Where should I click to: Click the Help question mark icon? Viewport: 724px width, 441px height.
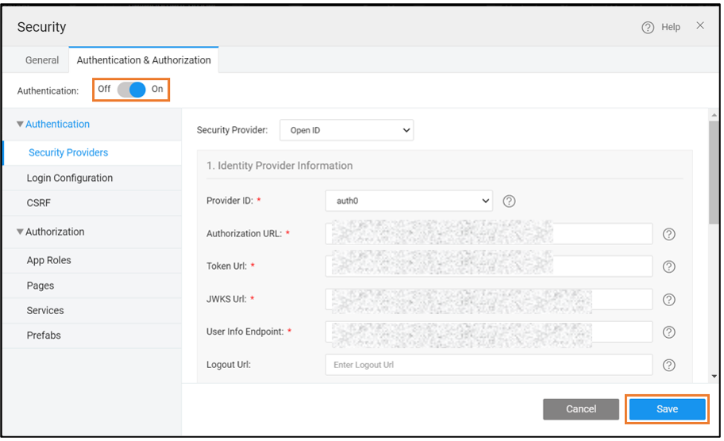tap(648, 27)
